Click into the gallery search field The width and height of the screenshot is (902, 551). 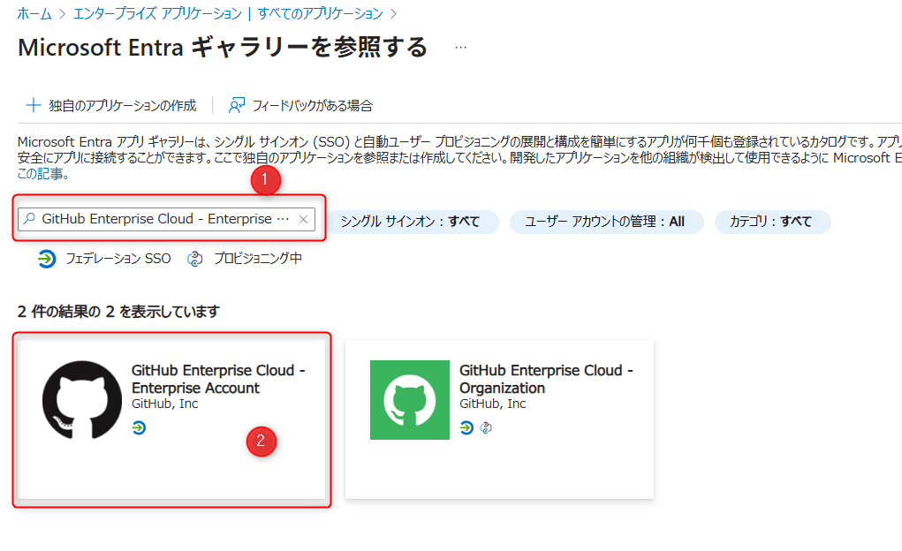pyautogui.click(x=166, y=219)
